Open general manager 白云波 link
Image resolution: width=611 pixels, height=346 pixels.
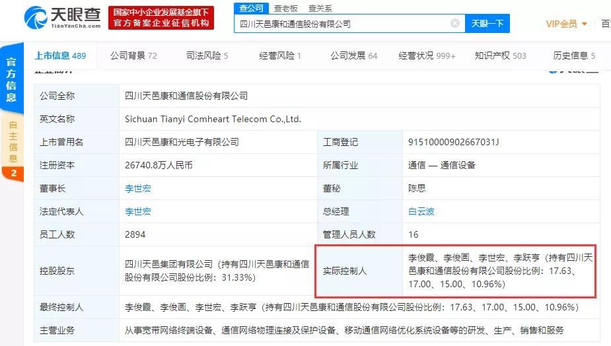(421, 211)
